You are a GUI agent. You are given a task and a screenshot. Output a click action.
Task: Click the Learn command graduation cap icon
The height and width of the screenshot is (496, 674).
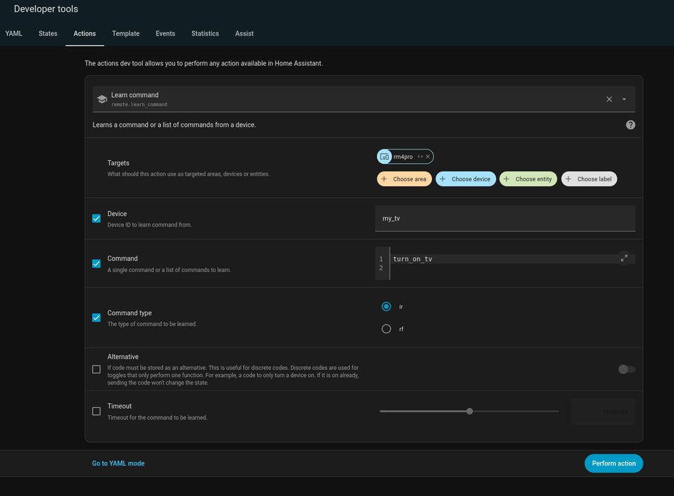[x=102, y=99]
